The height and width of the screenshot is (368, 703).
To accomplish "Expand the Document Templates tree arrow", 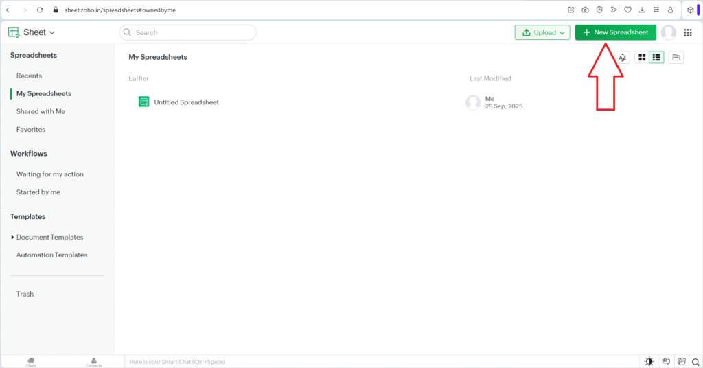I will point(12,237).
